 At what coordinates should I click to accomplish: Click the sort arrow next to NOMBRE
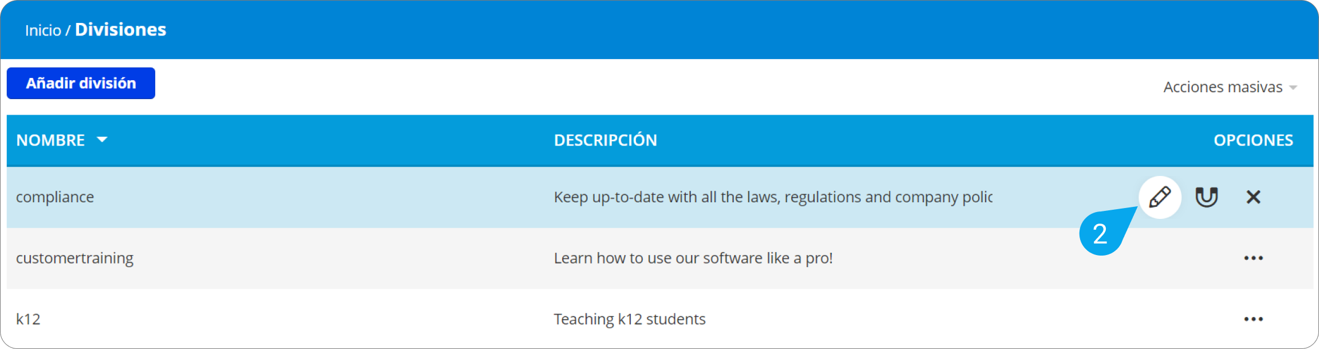(102, 139)
